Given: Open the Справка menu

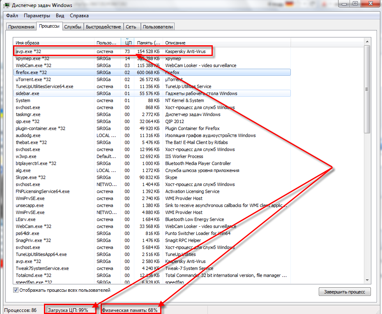Looking at the screenshot, I should click(79, 16).
